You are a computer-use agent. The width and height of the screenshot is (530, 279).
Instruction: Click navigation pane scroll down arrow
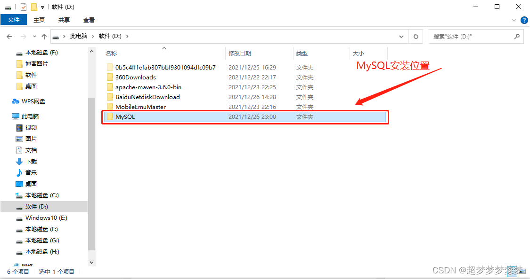point(91,262)
